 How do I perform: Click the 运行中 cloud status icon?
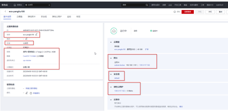tap(114, 31)
